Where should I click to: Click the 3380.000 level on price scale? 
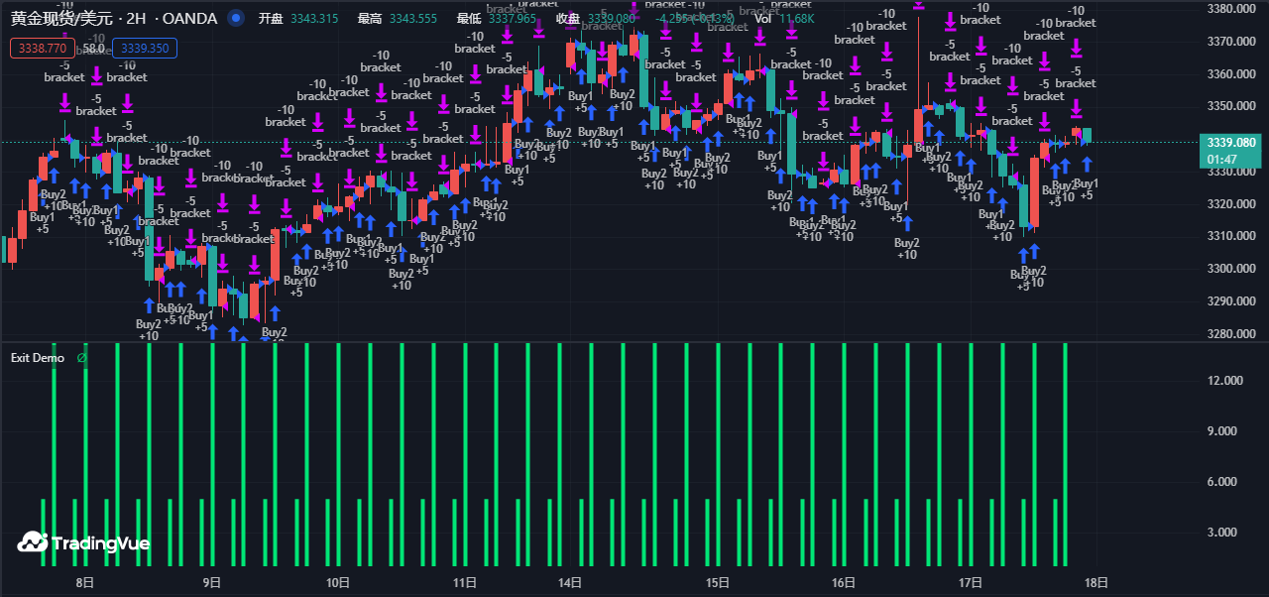(x=1233, y=9)
